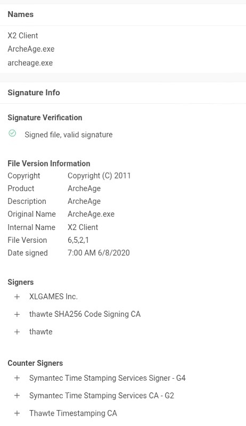246x426 pixels.
Task: Expand the thawte root signer
Action: pyautogui.click(x=17, y=332)
